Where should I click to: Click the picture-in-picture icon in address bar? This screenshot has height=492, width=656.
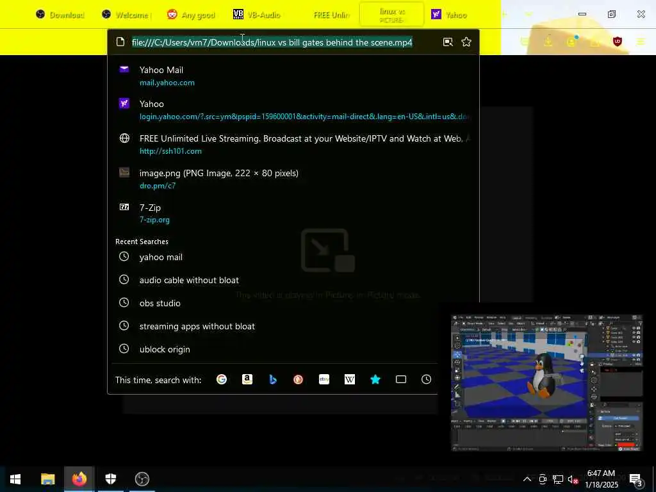(x=448, y=42)
